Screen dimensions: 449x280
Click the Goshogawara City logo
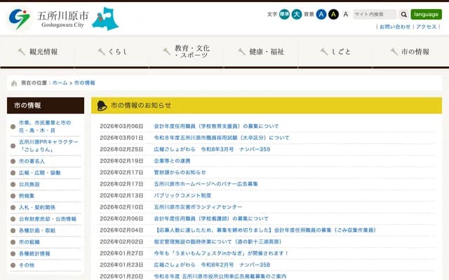tap(48, 19)
